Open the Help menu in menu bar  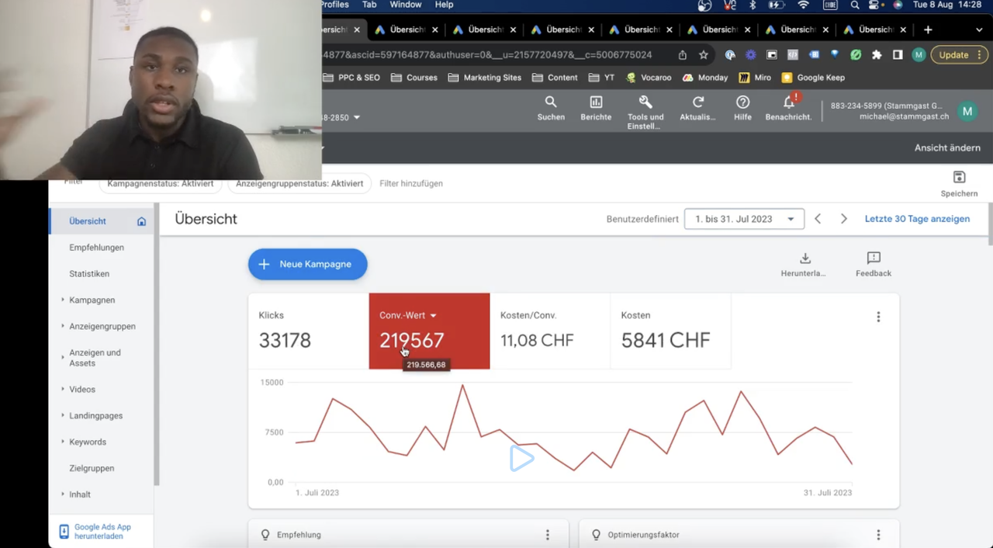[444, 5]
